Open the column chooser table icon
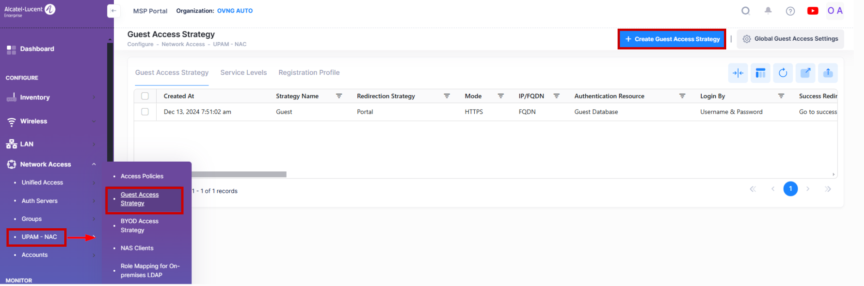The height and width of the screenshot is (286, 864). [x=760, y=73]
